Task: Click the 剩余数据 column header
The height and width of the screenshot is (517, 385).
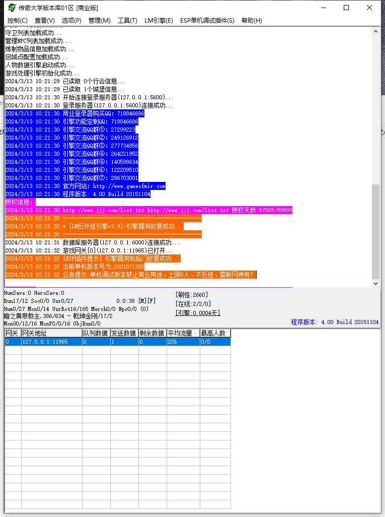Action: pos(152,334)
